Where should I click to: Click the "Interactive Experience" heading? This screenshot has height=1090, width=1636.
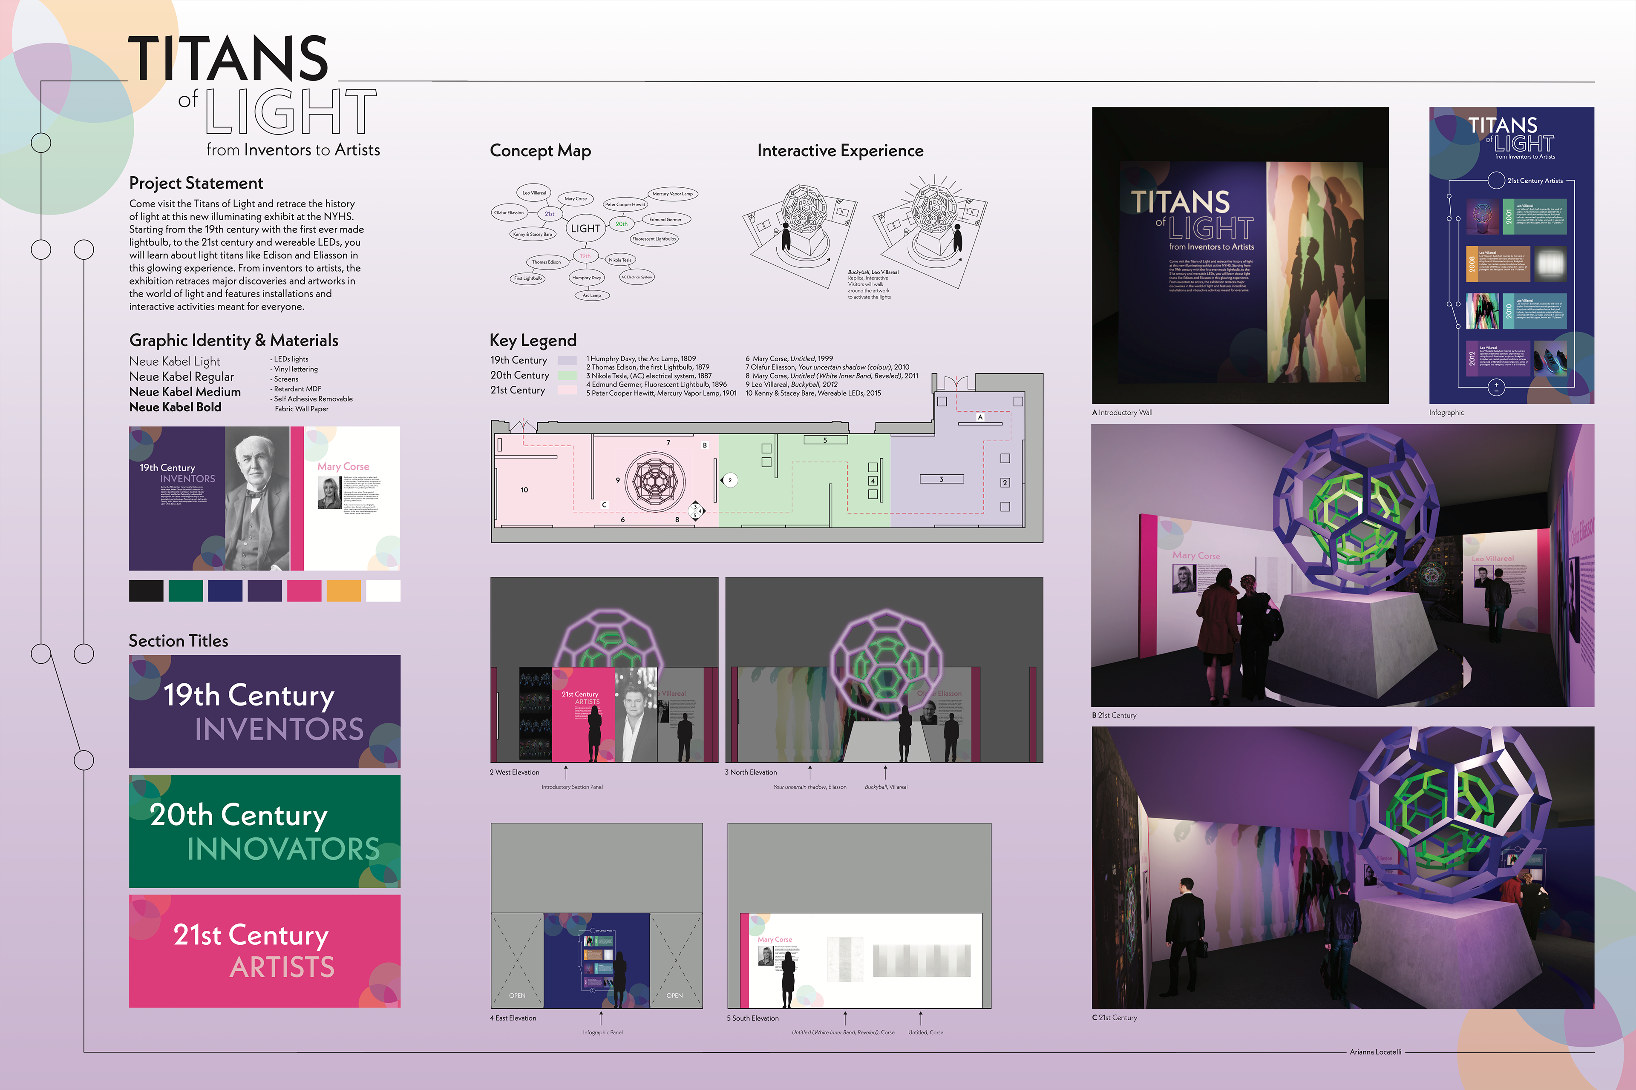(x=840, y=151)
